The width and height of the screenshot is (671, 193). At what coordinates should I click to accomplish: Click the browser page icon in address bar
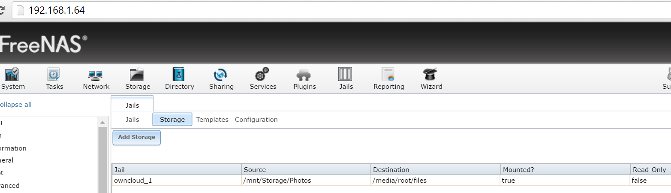[x=20, y=11]
